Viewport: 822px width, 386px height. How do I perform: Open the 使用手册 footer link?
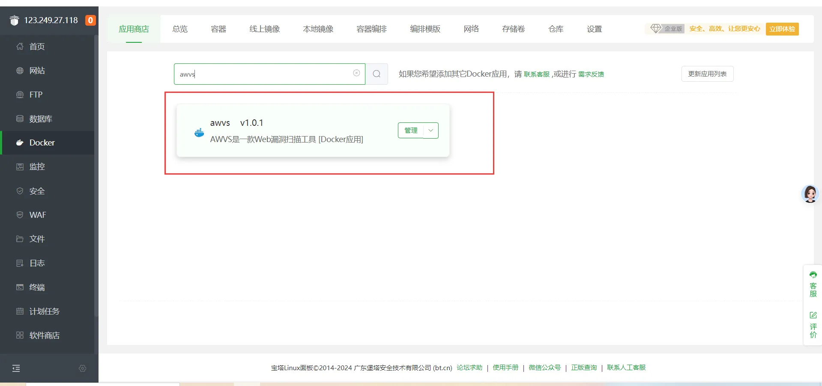(x=505, y=368)
